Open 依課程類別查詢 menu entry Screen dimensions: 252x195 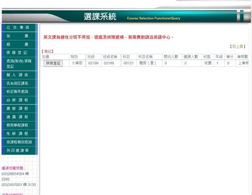pos(20,142)
